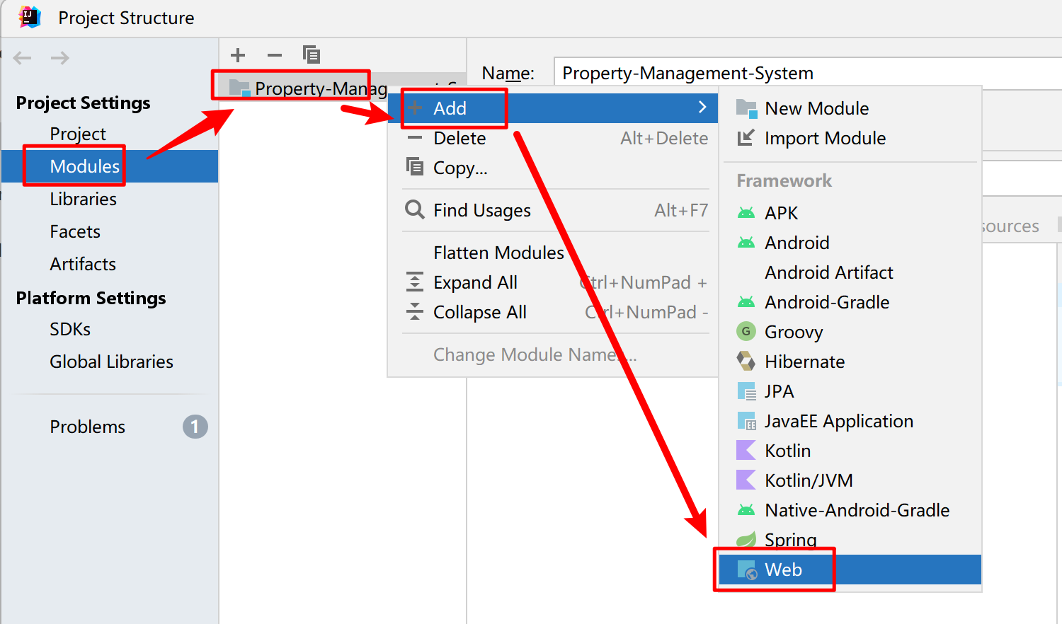The height and width of the screenshot is (624, 1062).
Task: Click the Copy... menu icon
Action: (415, 167)
